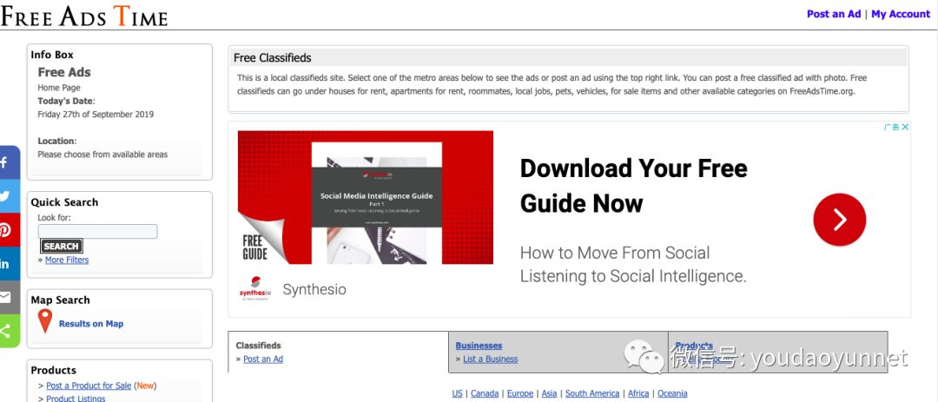The image size is (938, 402).
Task: Click Post a Product for Sale
Action: click(x=89, y=386)
